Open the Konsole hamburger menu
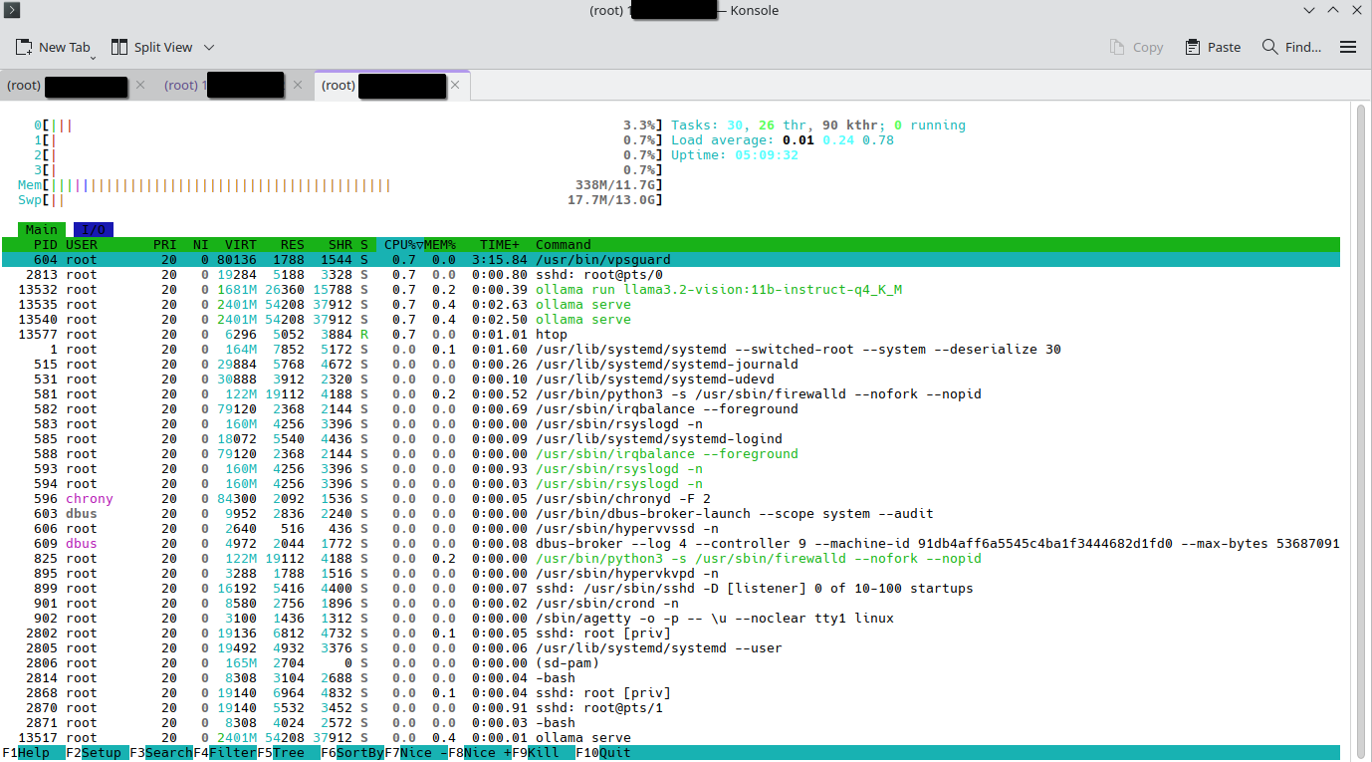Viewport: 1372px width, 762px height. coord(1348,47)
